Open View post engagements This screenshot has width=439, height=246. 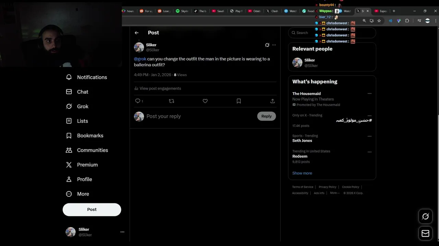coord(157,88)
